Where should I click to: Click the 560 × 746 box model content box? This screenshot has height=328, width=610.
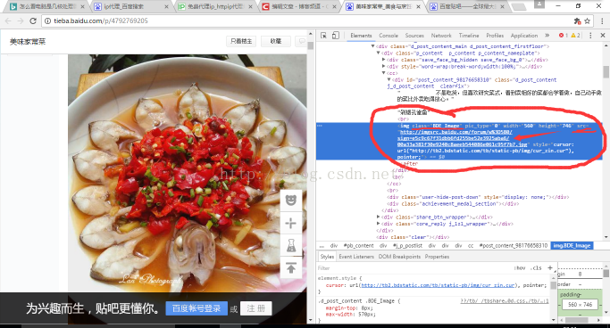(580, 305)
